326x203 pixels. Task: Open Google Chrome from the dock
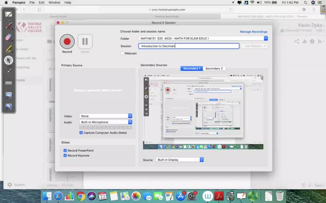pyautogui.click(x=81, y=196)
